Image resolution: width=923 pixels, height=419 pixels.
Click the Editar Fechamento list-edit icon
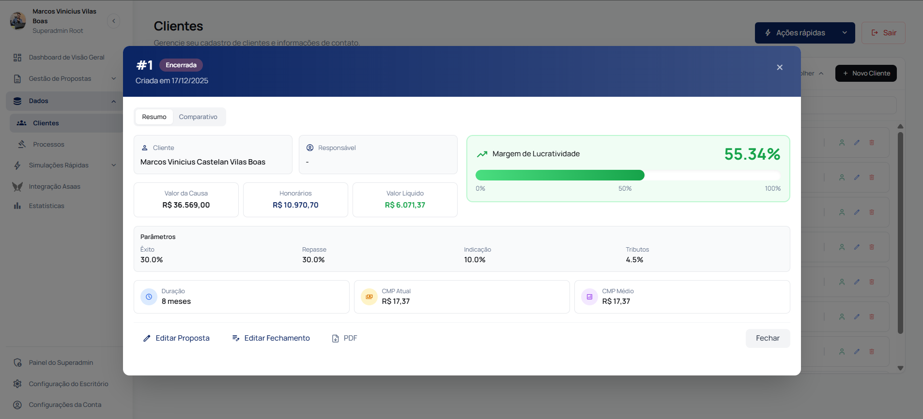point(236,338)
